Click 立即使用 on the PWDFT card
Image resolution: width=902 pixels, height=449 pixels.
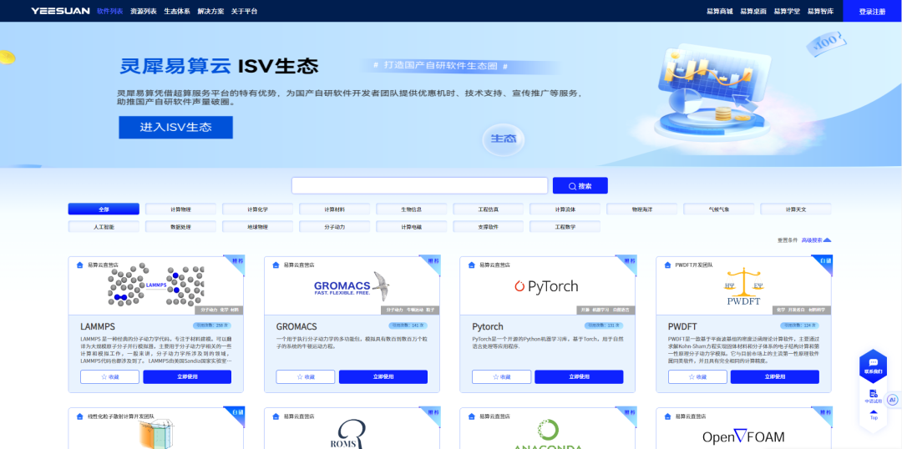click(x=775, y=376)
